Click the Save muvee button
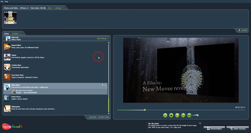 tap(237, 129)
